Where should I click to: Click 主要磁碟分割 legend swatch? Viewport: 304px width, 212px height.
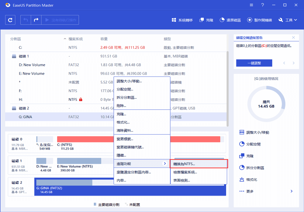(x=95, y=204)
